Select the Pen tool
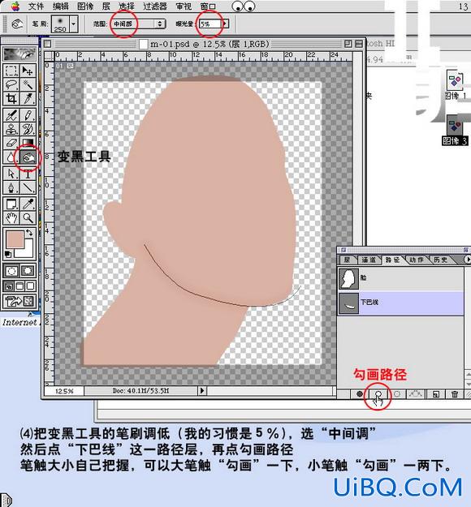 pos(11,187)
